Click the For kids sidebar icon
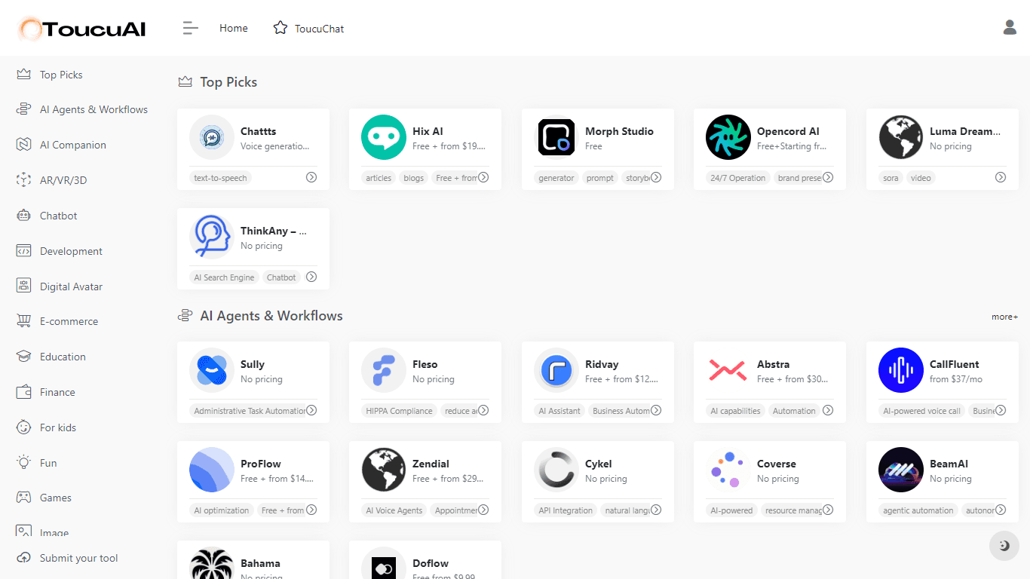Screen dimensions: 1030x579 click(24, 427)
